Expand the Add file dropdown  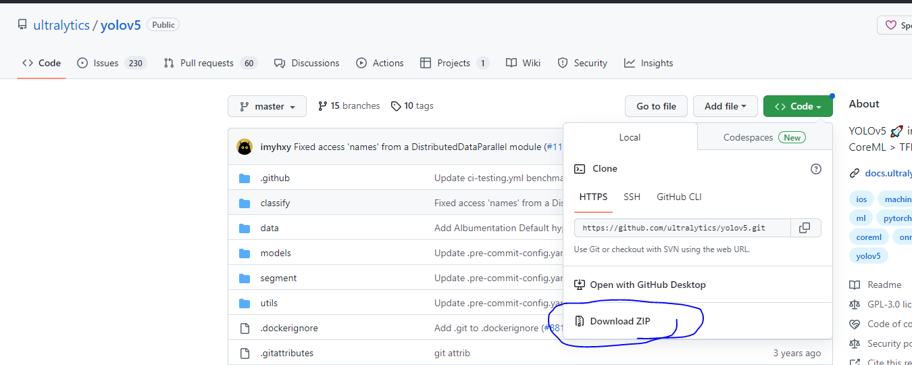tap(726, 106)
